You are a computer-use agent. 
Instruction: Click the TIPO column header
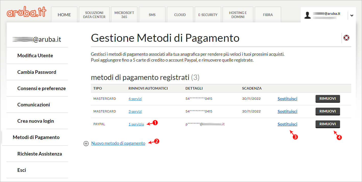click(98, 88)
